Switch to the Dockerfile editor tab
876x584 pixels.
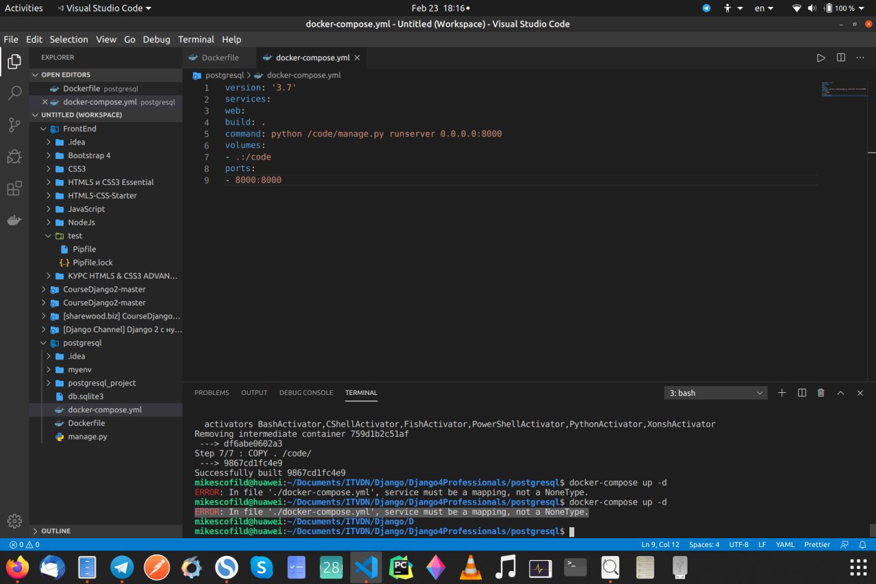219,58
